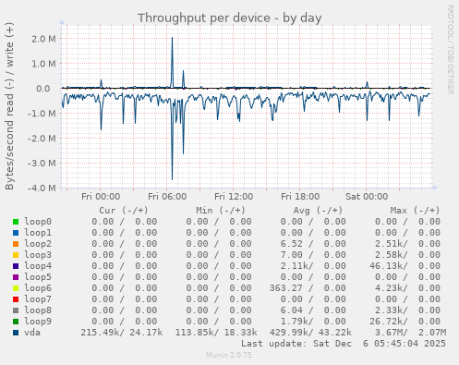This screenshot has width=459, height=365.
Task: Click vda minimum read value 113.85k
Action: click(x=195, y=333)
